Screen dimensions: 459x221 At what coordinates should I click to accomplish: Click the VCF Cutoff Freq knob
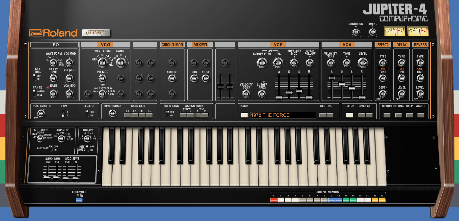pos(262,63)
